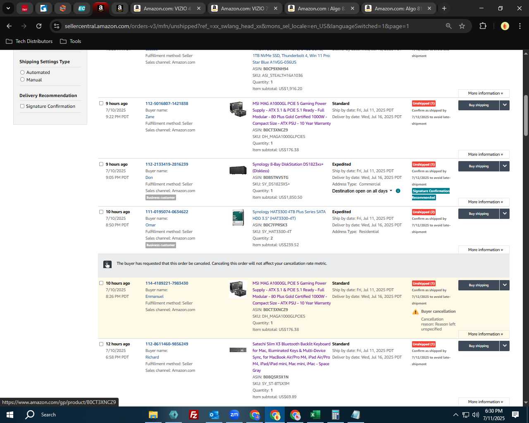Open the Chrome extensions menu
529x423 pixels.
(x=483, y=26)
